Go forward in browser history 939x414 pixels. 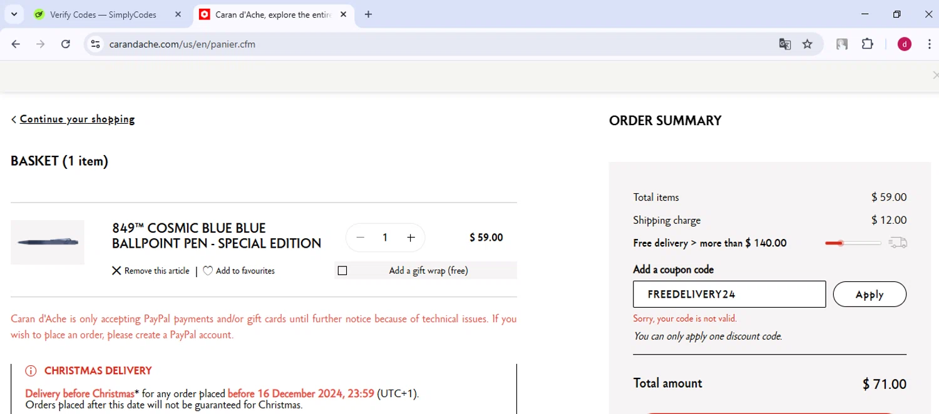[x=41, y=44]
